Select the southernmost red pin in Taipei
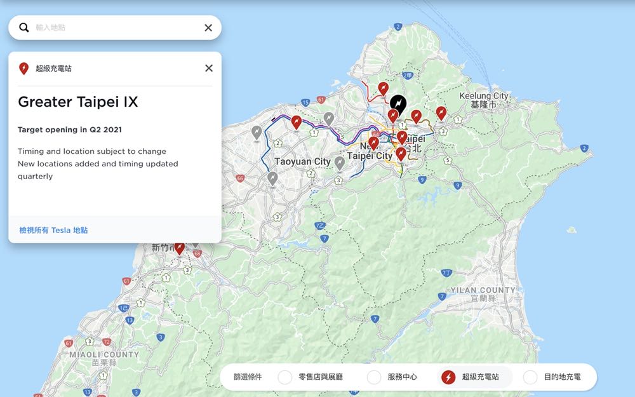 [x=401, y=153]
